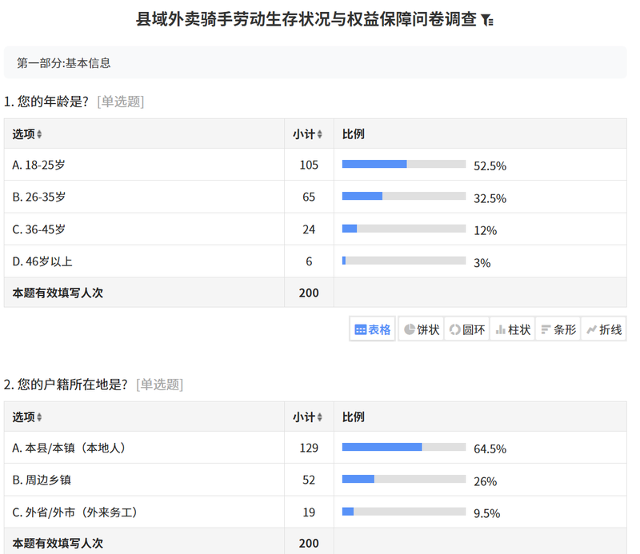Screen dimensions: 640x554
Task: Click the 第一部分:基本信息 section header
Action: coord(64,62)
